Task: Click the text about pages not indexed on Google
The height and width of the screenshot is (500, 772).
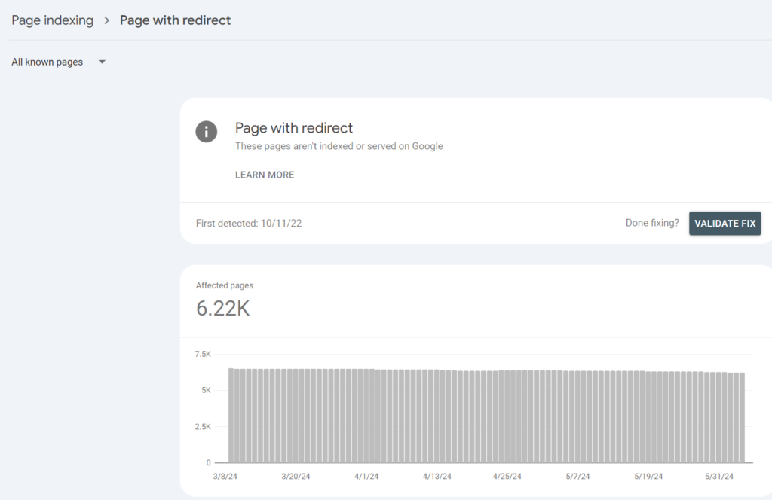Action: click(339, 146)
